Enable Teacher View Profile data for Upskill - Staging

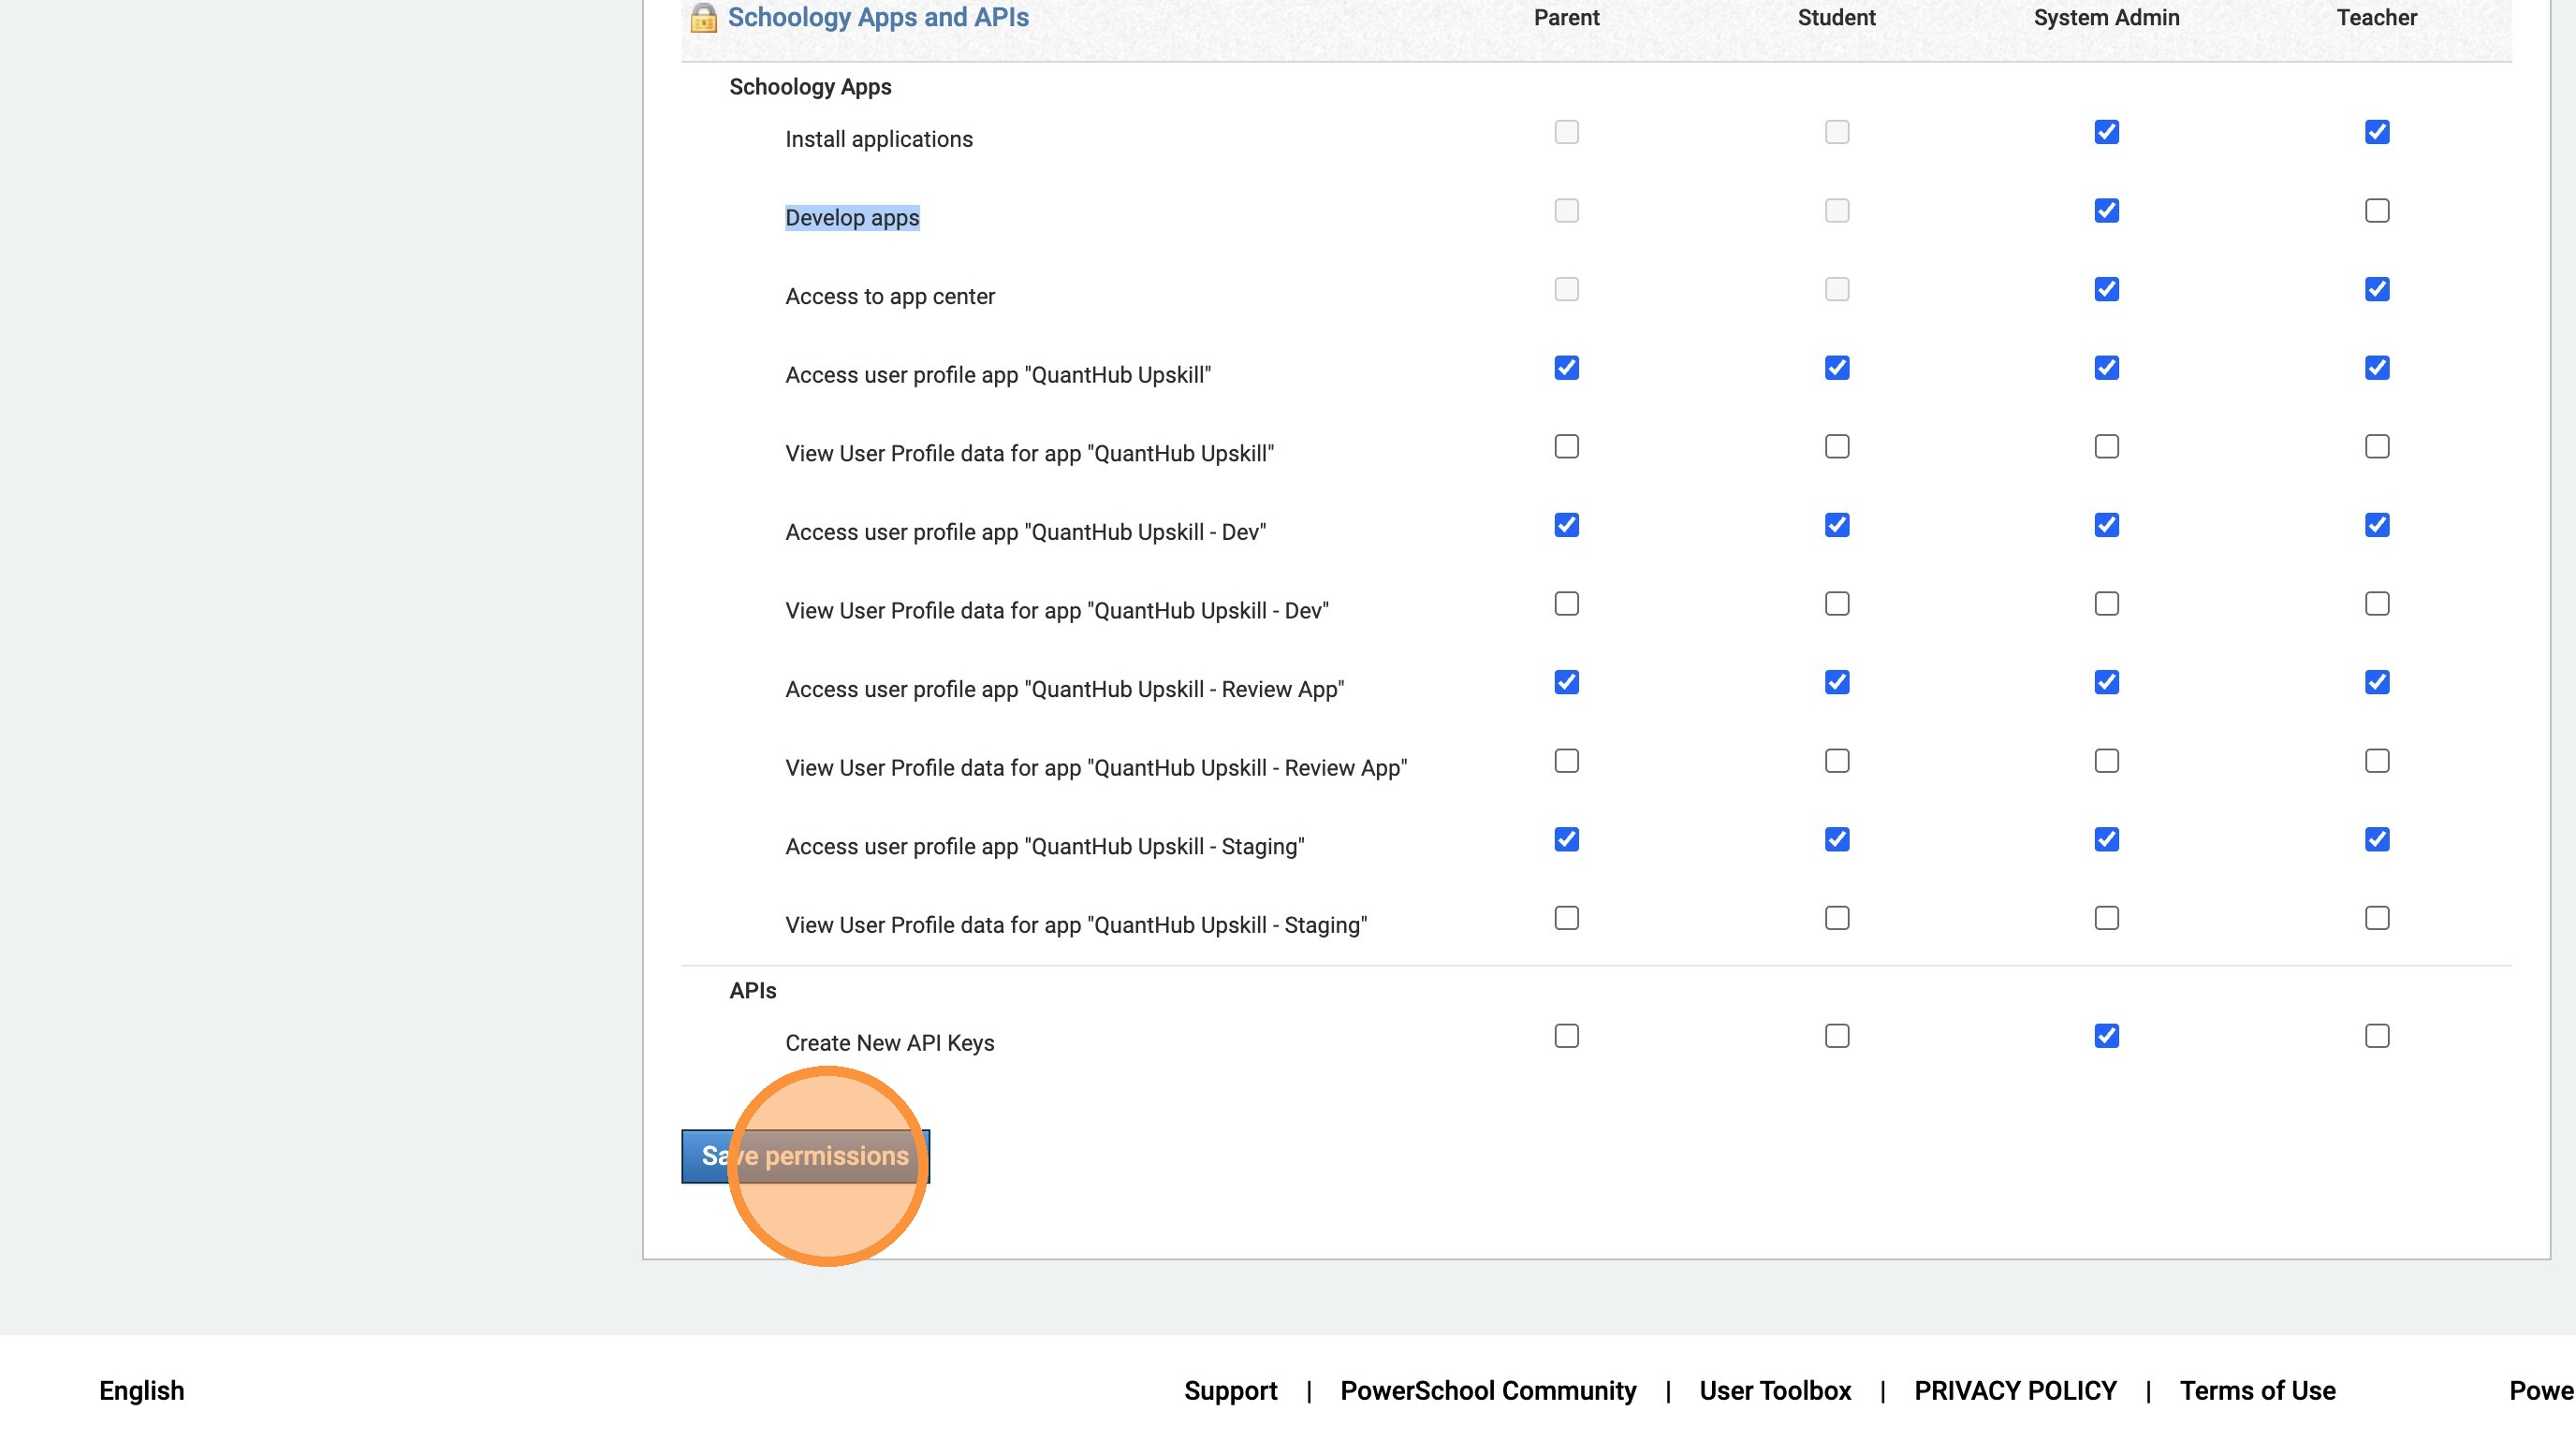[x=2376, y=918]
